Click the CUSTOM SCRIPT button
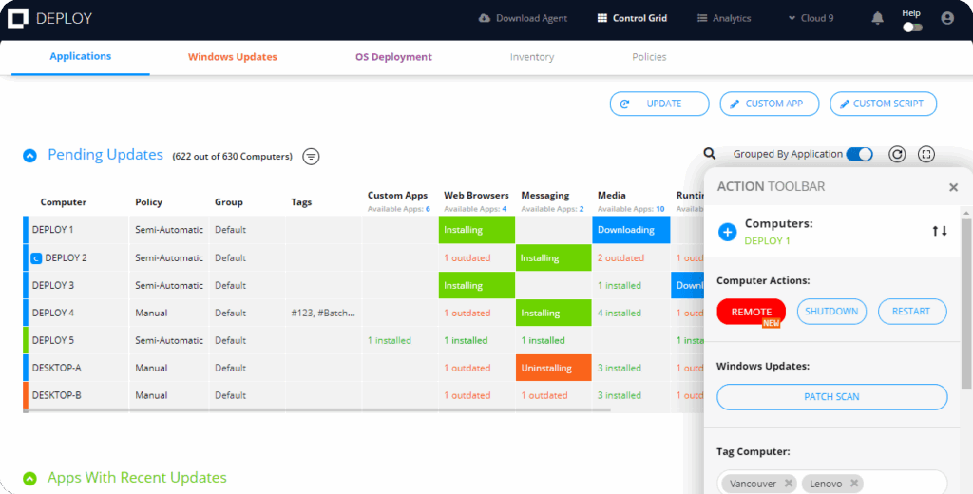Image resolution: width=973 pixels, height=494 pixels. 883,104
